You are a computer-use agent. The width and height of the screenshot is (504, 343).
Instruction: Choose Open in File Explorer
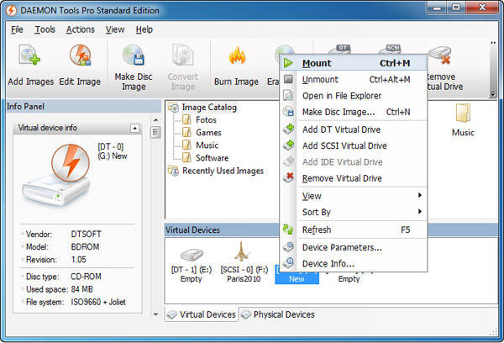354,96
